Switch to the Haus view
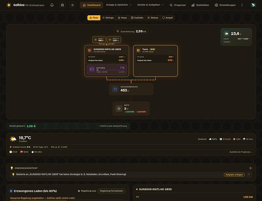Viewport: 262px width, 201px height. point(122,18)
